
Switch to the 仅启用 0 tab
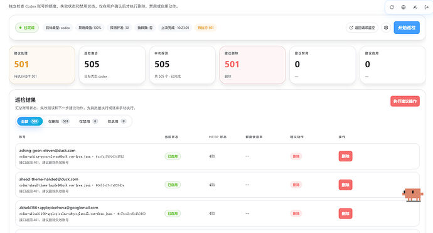pos(117,121)
